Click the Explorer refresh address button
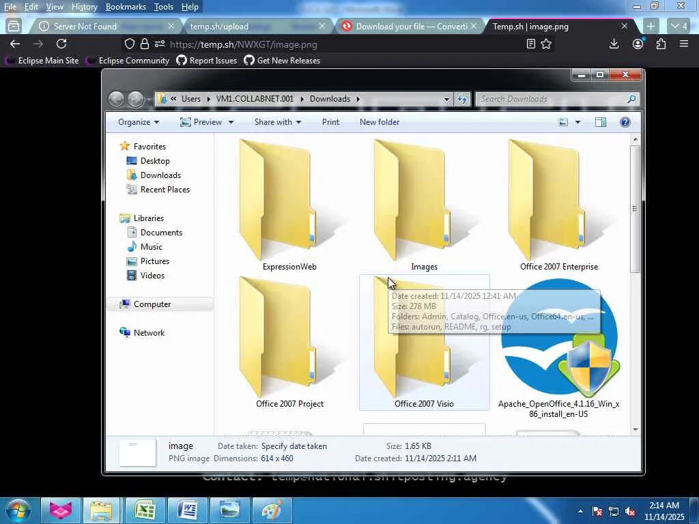Viewport: 699px width, 524px height. (462, 99)
